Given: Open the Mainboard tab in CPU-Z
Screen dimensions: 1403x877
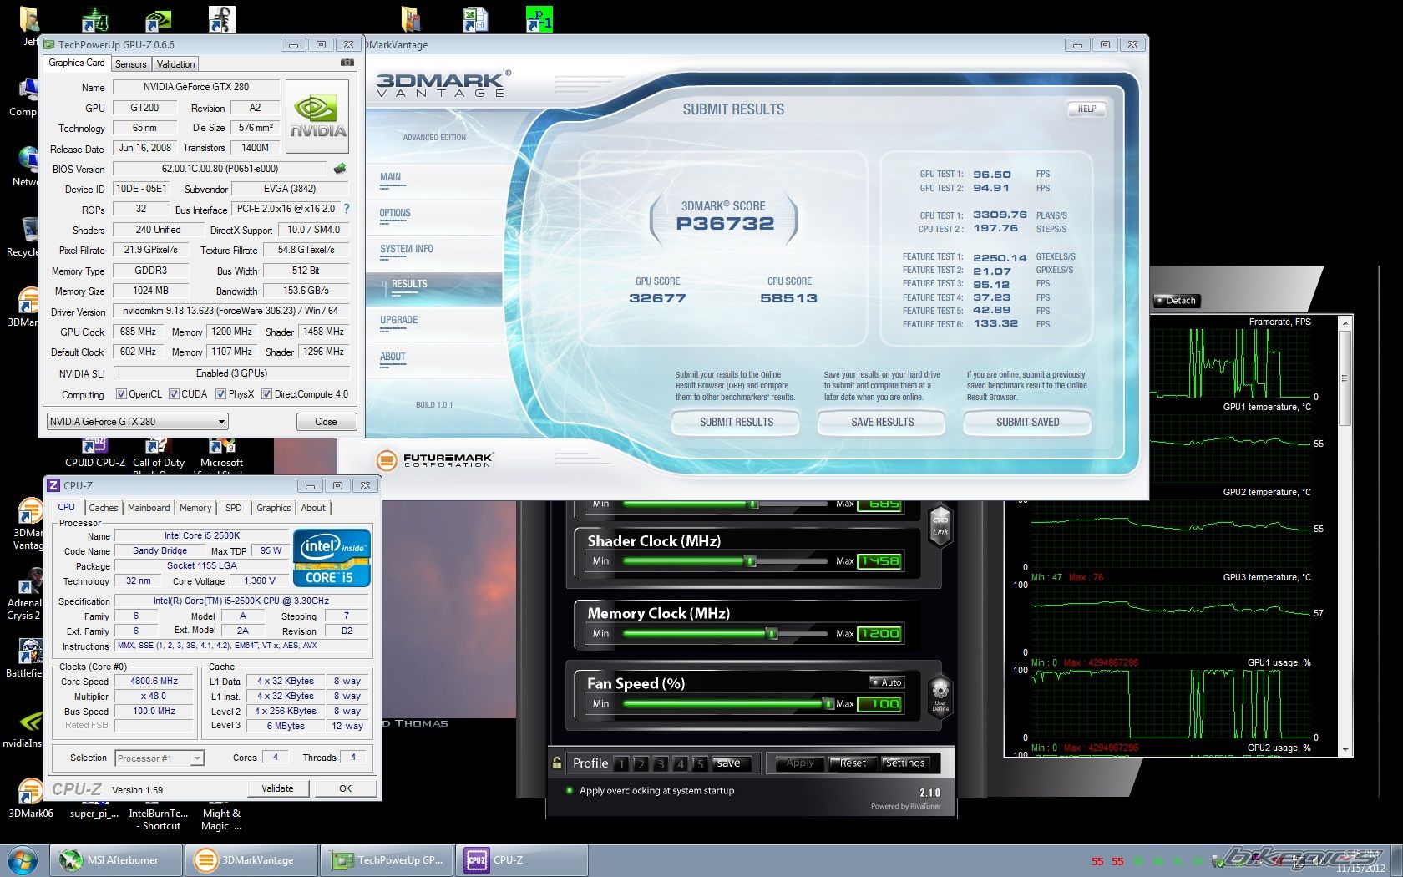Looking at the screenshot, I should 149,508.
